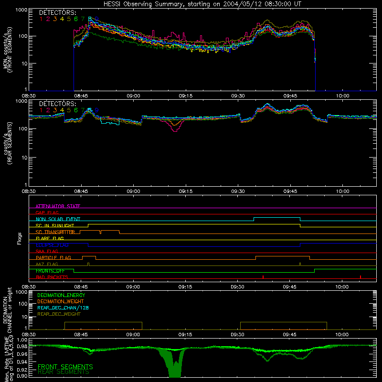Click the SC_IN_SUNLIGHT flag label
Image resolution: width=382 pixels, height=382 pixels.
[x=55, y=225]
